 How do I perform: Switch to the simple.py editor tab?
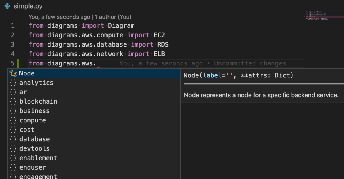point(29,6)
